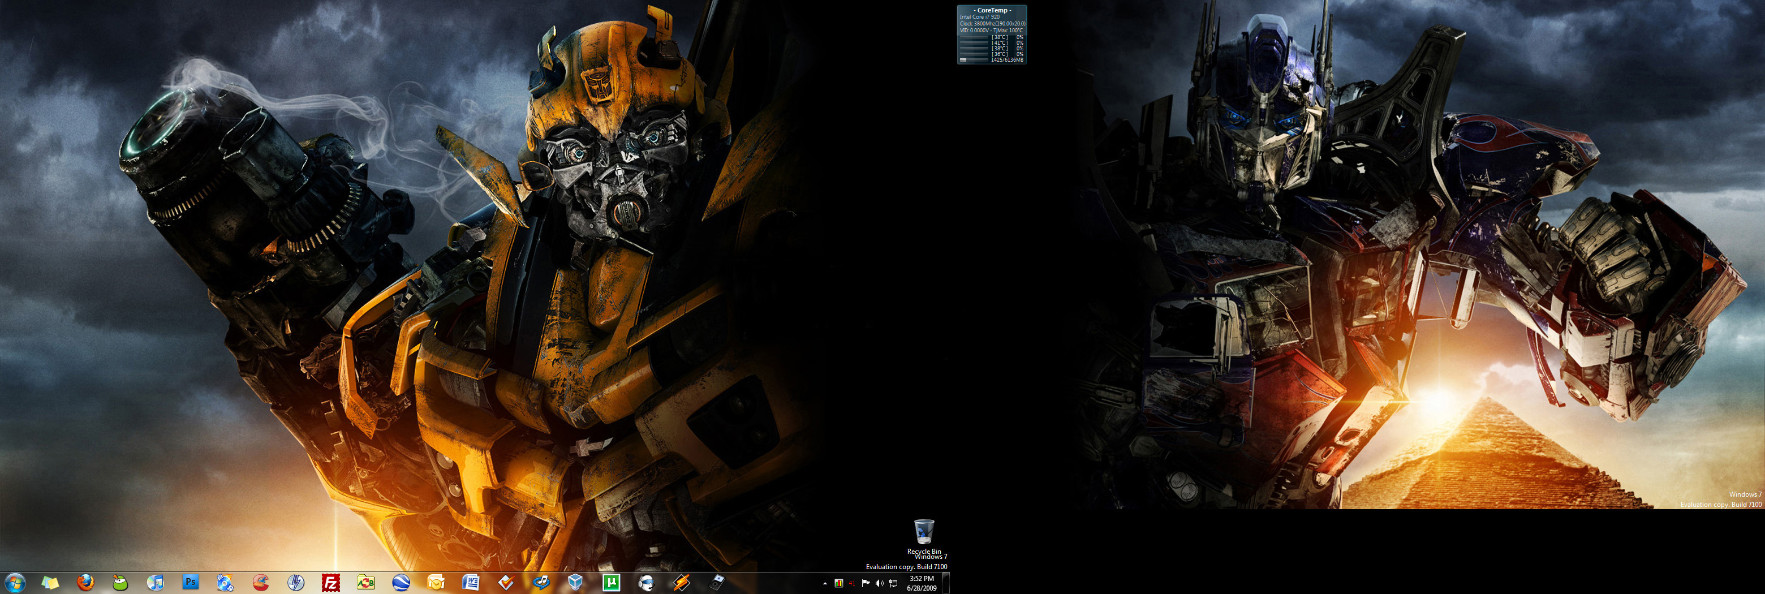Screen dimensions: 1765x594
Task: Open Sticky Notes from the taskbar
Action: point(50,583)
